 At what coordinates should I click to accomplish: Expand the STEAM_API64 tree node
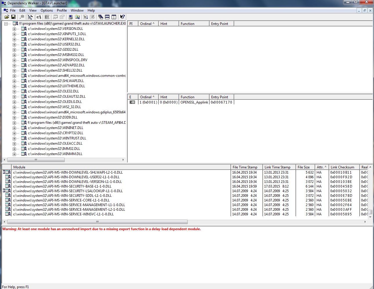[x=14, y=123]
